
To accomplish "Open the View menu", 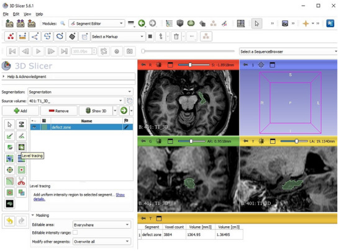I will click(27, 14).
